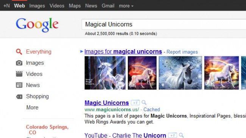Click the Report images link
Viewport: 246px width, 138px height.
click(x=182, y=52)
